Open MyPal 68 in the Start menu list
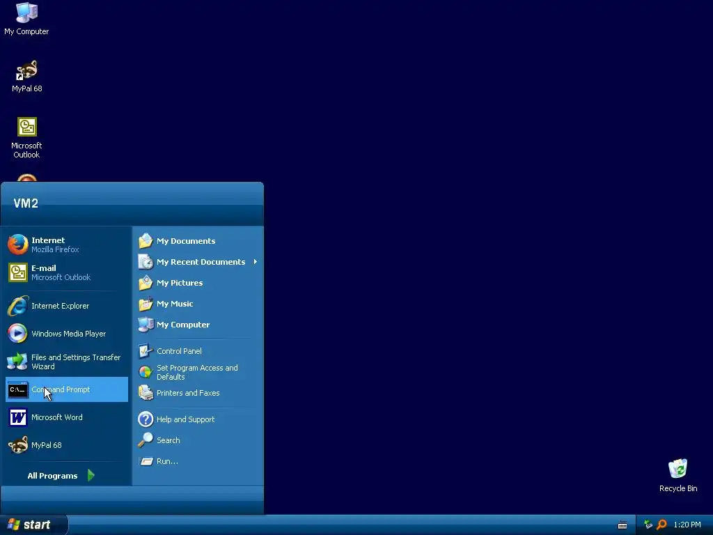The image size is (713, 535). pos(66,445)
